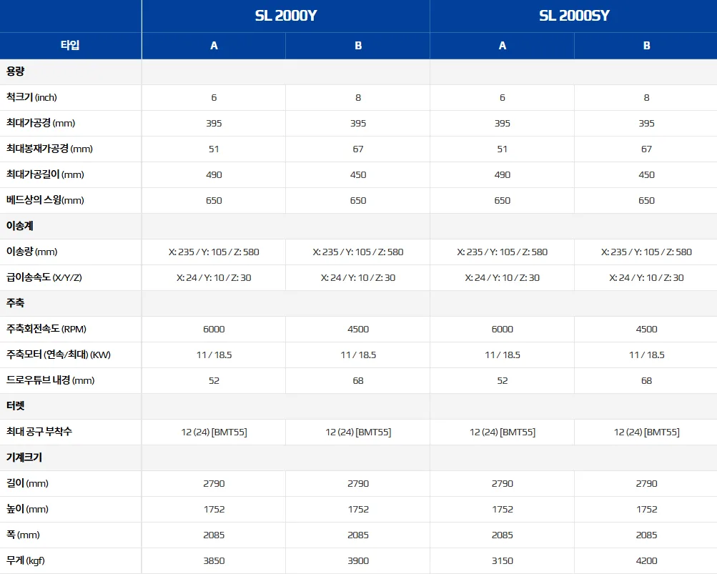
Task: Click the 드로우튜브 내경 (mm) label
Action: click(50, 380)
